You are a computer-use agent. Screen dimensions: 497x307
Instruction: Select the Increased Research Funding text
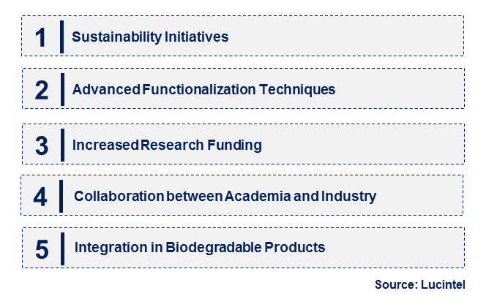[167, 145]
